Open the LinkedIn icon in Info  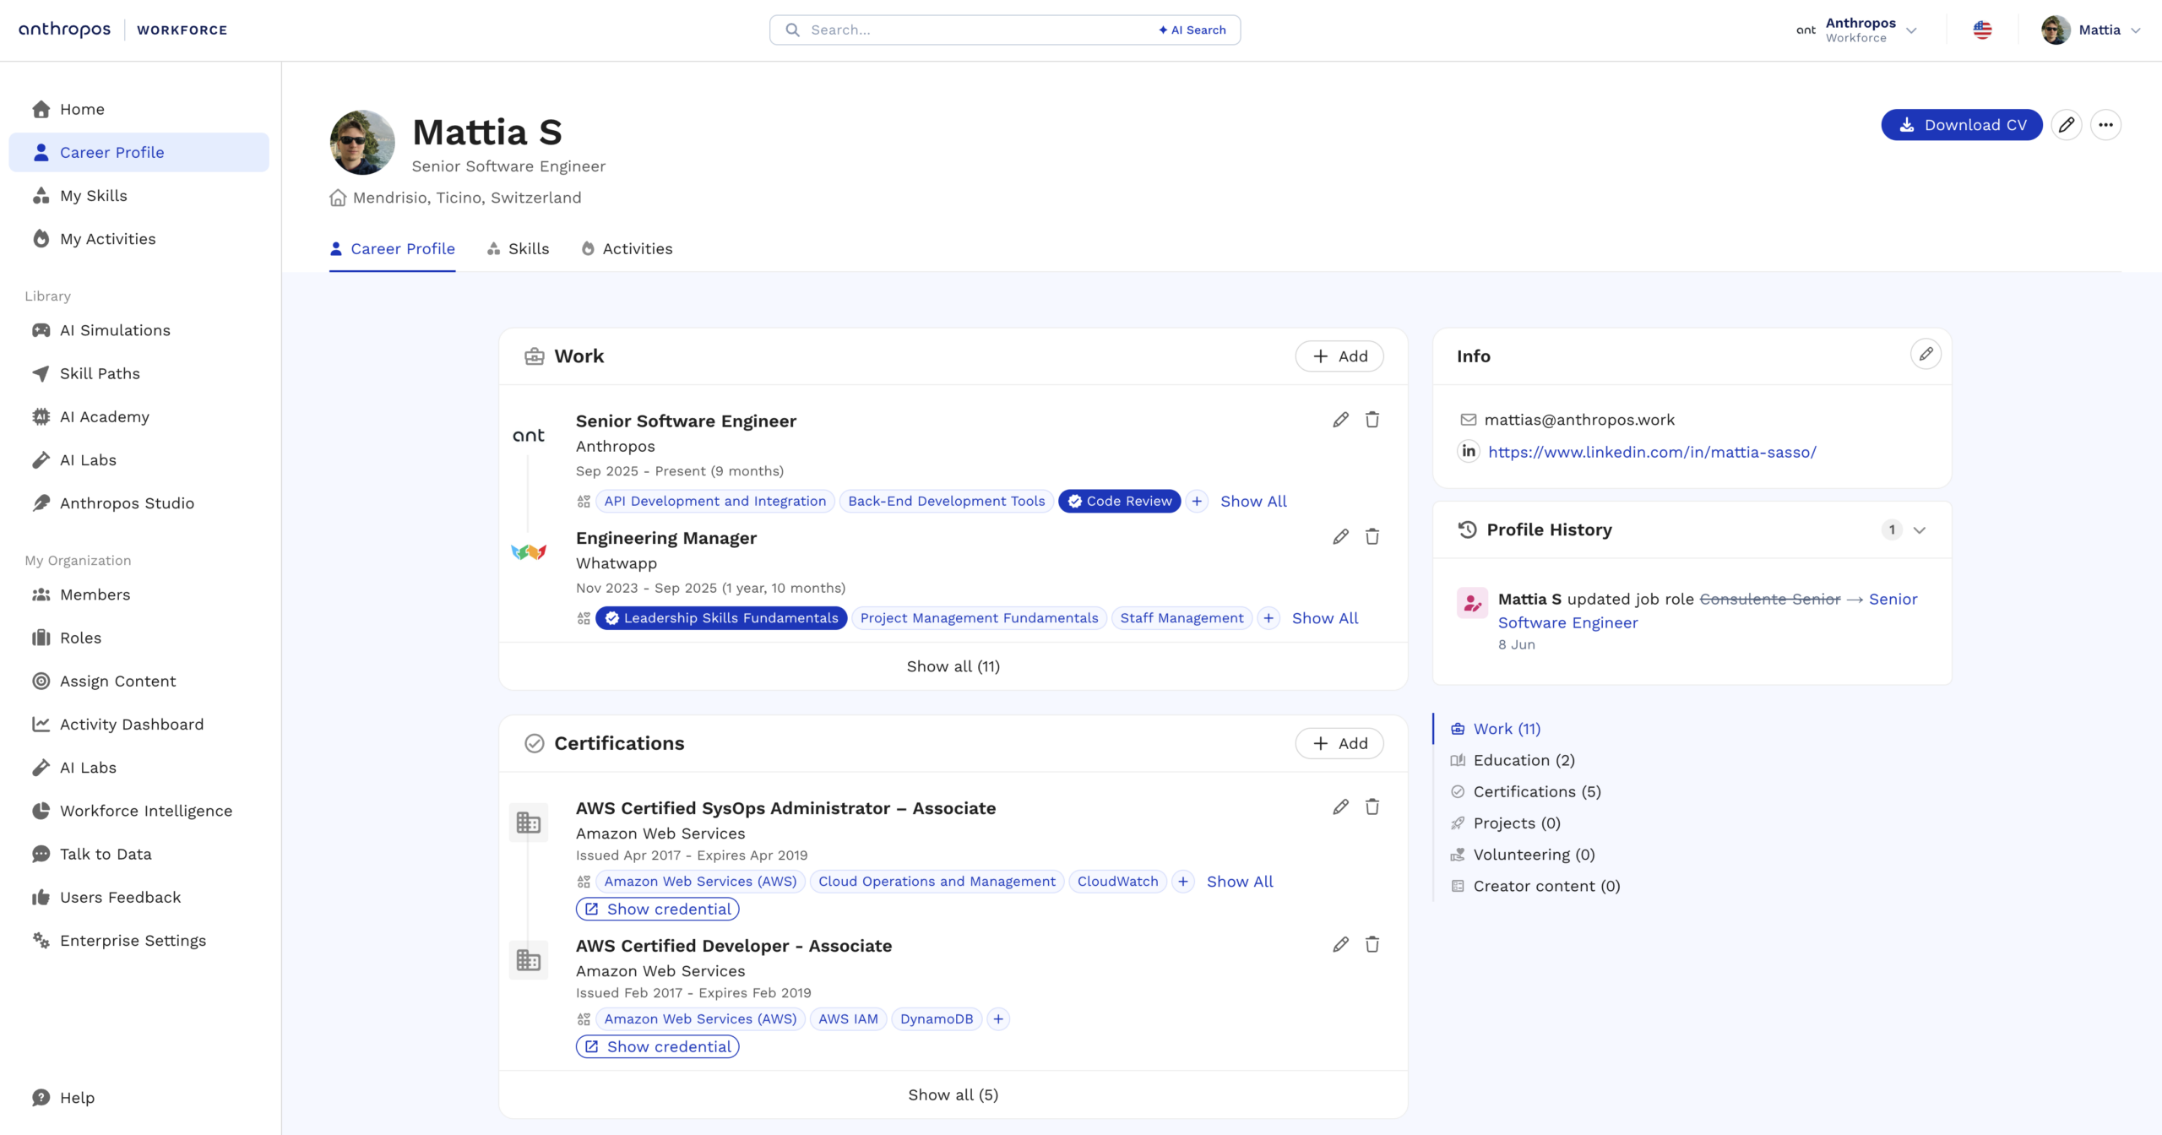click(1469, 451)
